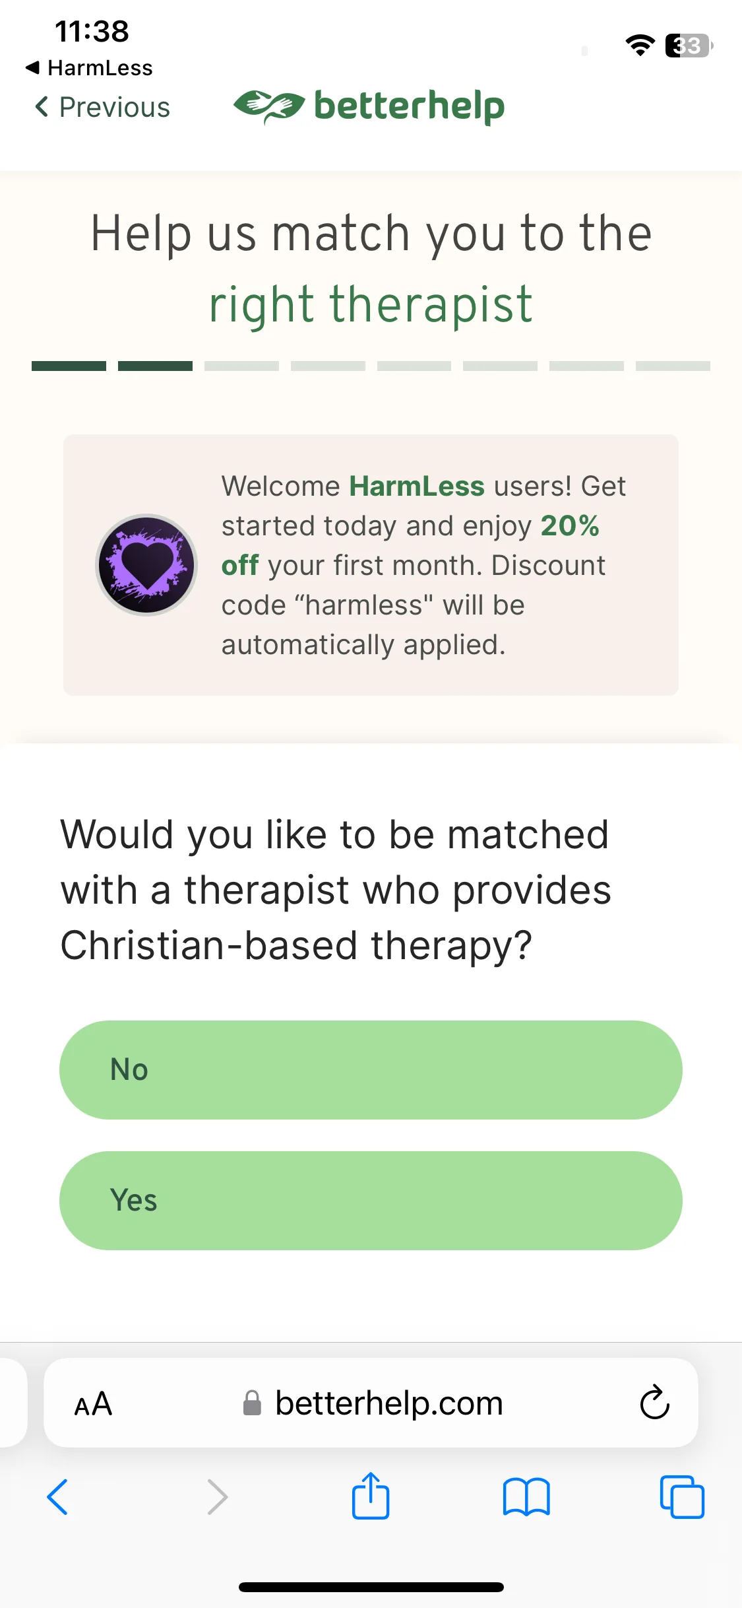This screenshot has height=1608, width=742.
Task: Reload the page with refresh icon
Action: click(x=654, y=1402)
